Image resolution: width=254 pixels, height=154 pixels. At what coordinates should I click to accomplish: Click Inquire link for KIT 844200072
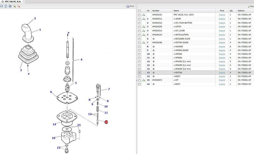click(222, 80)
